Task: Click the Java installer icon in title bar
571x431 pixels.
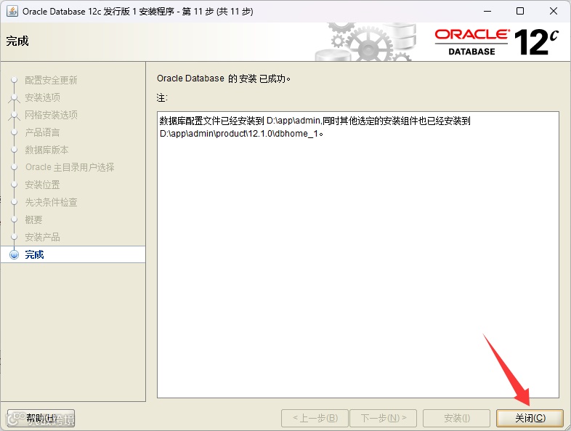Action: pos(12,11)
